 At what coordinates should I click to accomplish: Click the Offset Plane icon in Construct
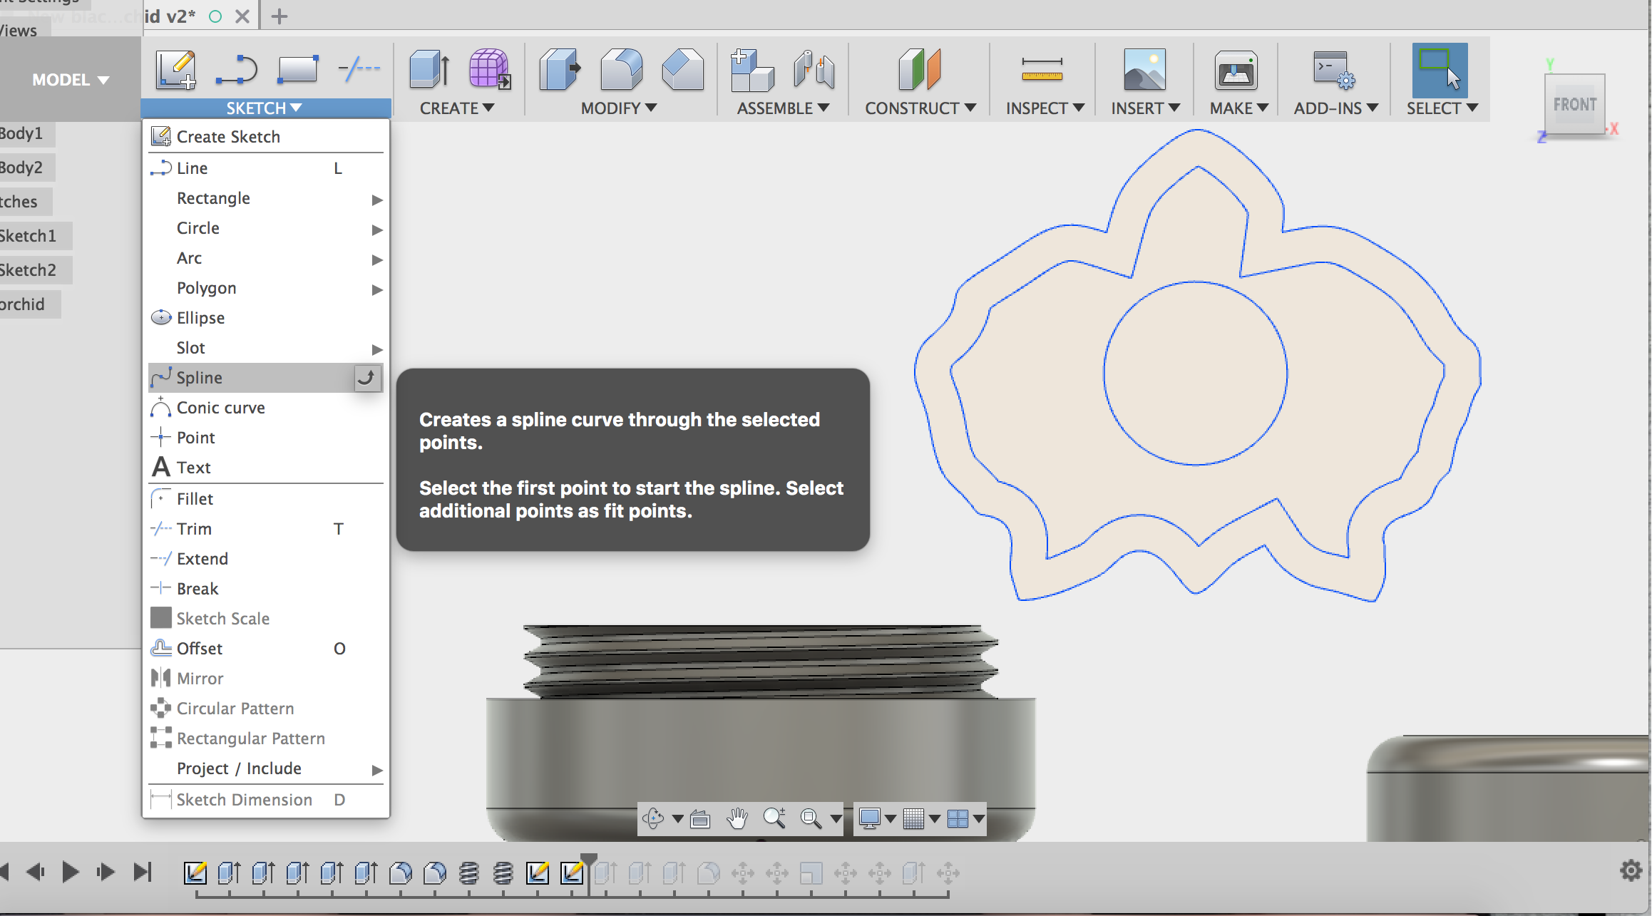click(x=920, y=69)
